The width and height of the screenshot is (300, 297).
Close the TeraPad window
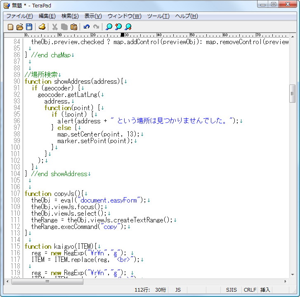[288, 5]
